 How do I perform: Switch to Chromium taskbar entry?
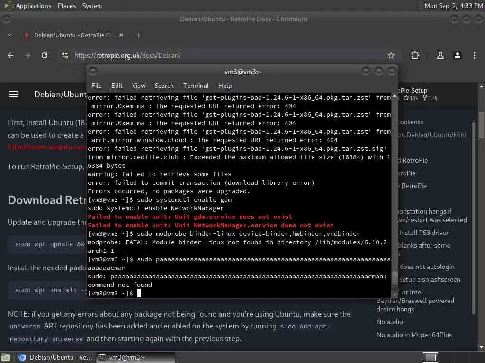point(55,357)
